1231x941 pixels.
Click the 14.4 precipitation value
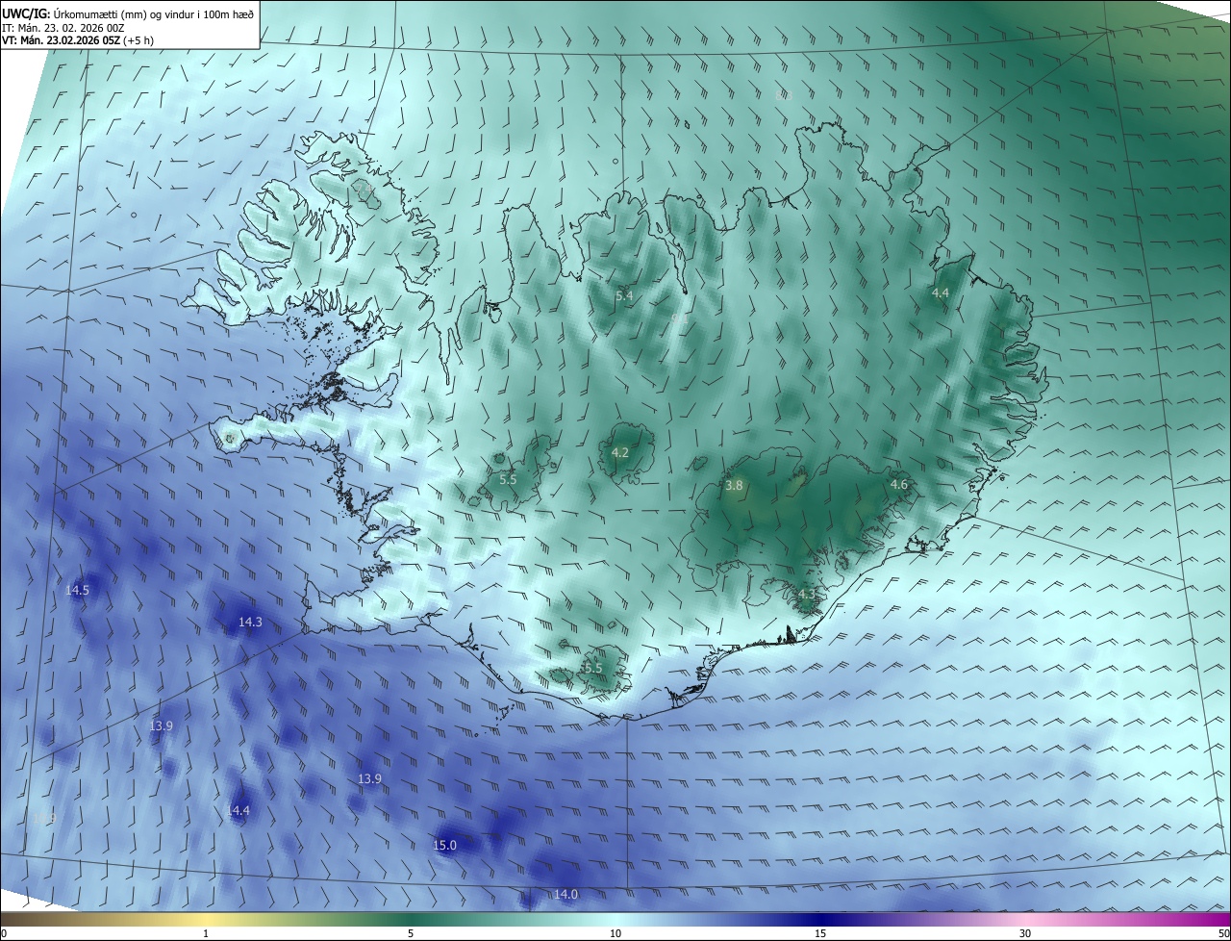(x=239, y=811)
